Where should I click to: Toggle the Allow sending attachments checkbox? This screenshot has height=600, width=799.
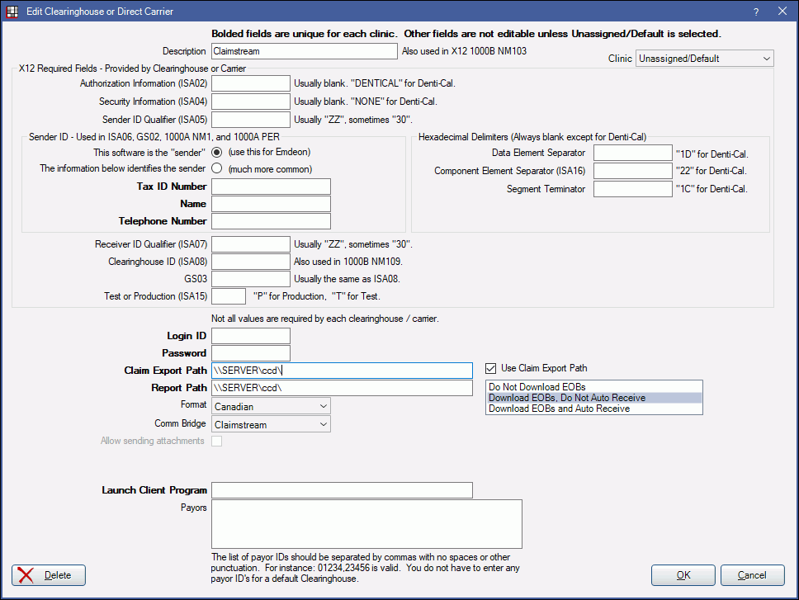click(x=216, y=441)
